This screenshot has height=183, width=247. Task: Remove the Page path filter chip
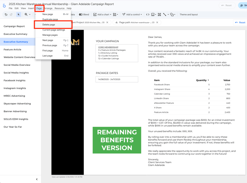coord(157,22)
